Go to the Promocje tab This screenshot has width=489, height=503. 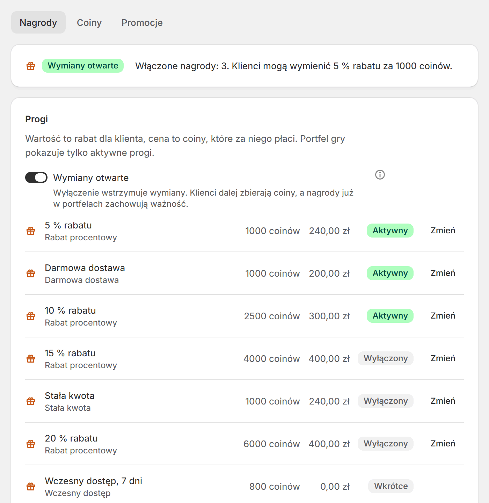pos(142,22)
